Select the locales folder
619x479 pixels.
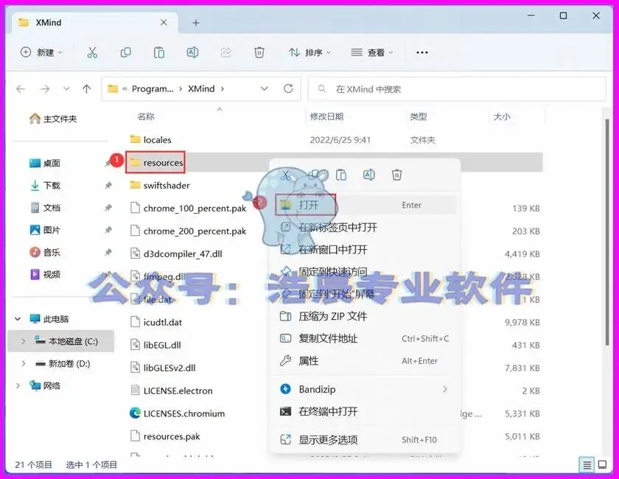[151, 140]
